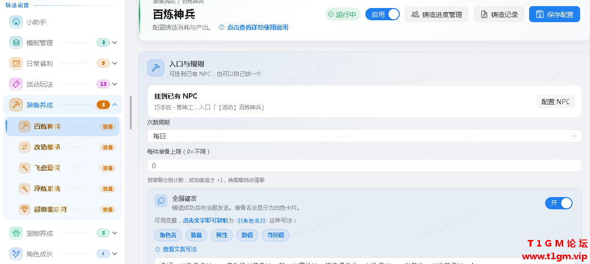Copy the 属性 variable chip
Screen dimensions: 590x264
(222, 235)
